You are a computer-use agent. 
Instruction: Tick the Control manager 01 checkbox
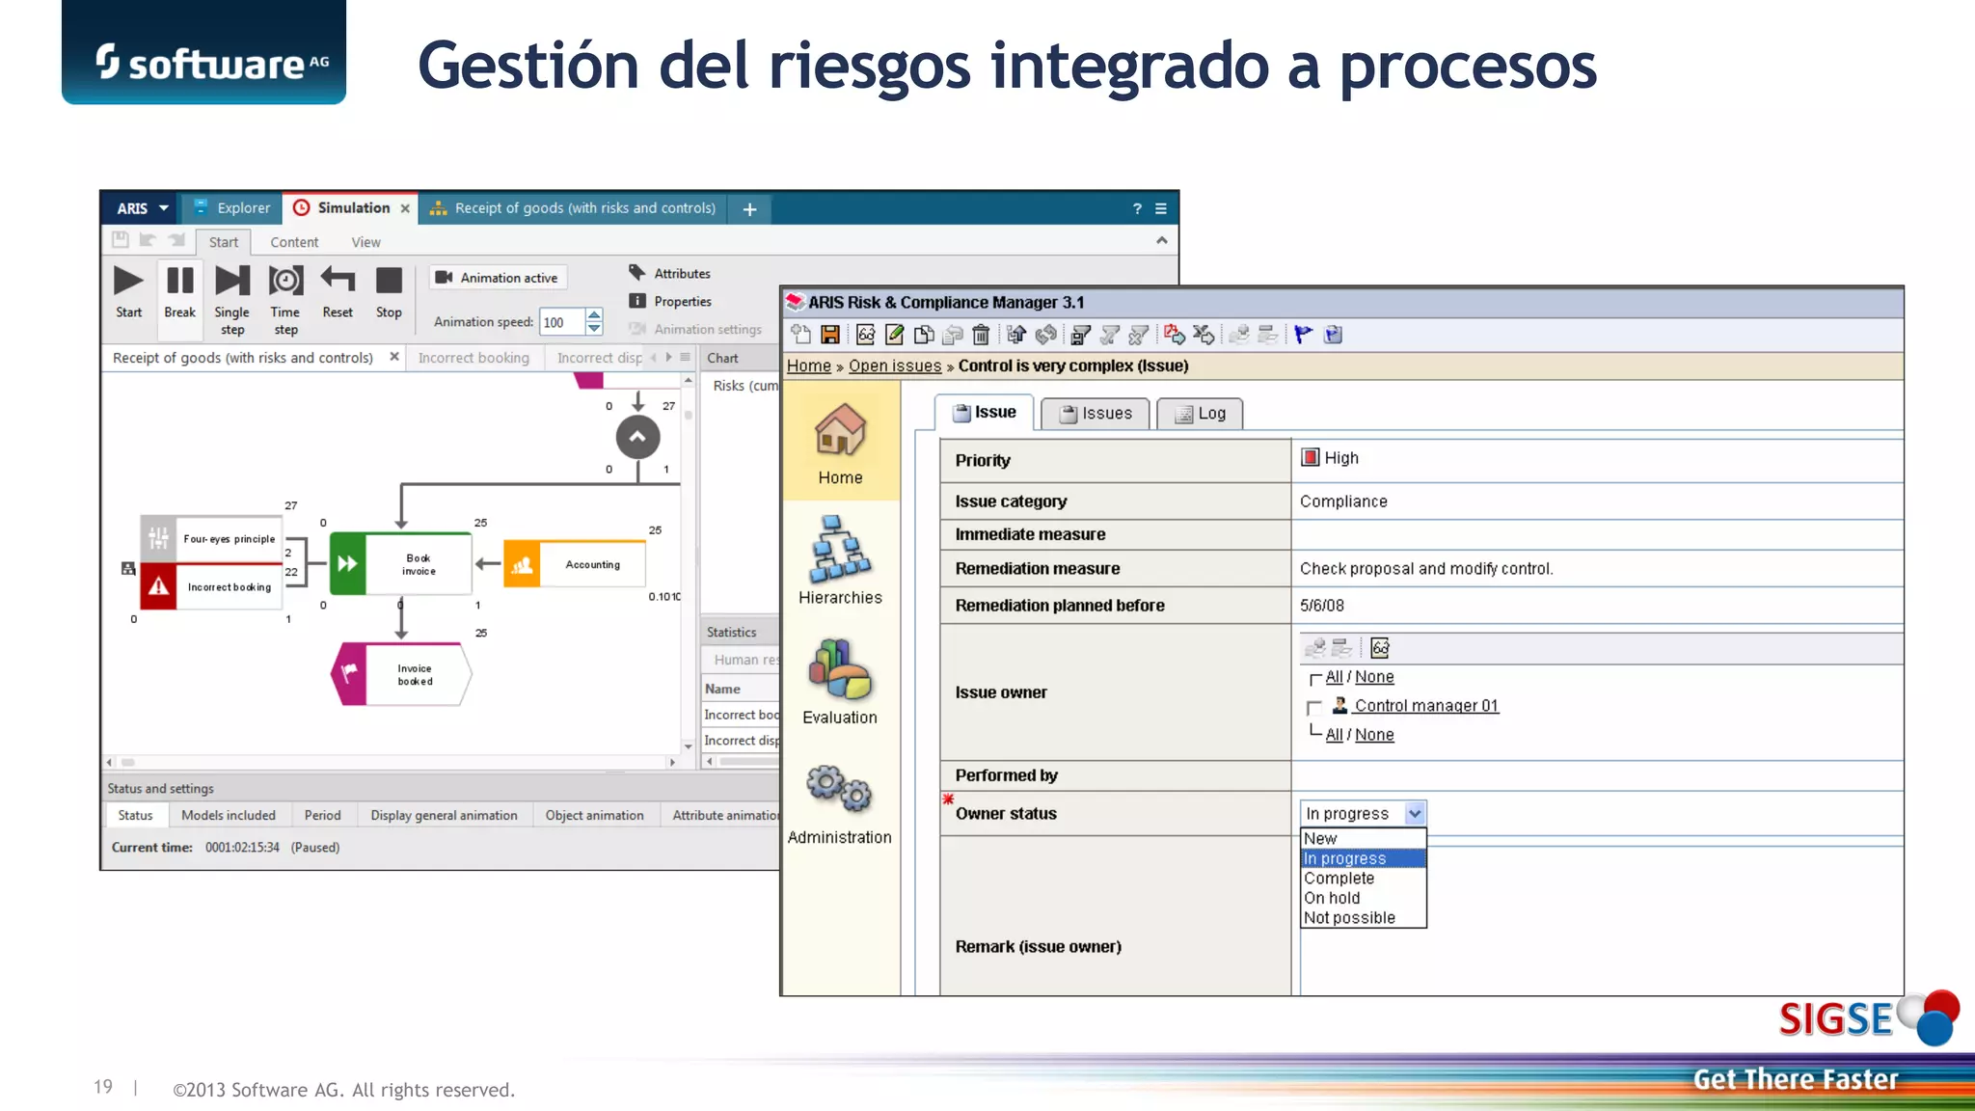tap(1313, 708)
